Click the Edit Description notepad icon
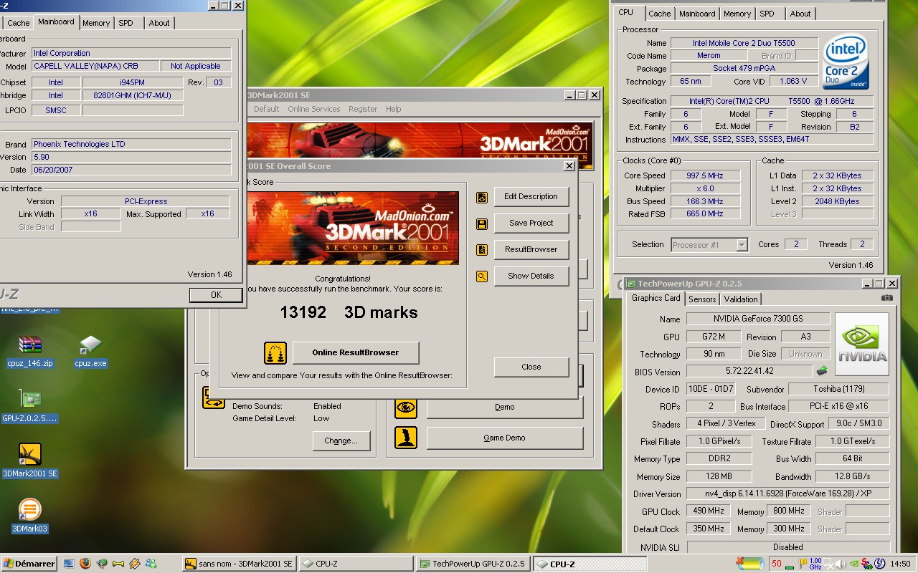Image resolution: width=918 pixels, height=573 pixels. pyautogui.click(x=482, y=197)
